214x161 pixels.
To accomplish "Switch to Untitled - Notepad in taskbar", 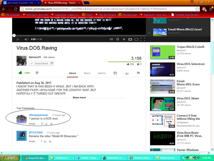I will pyautogui.click(x=88, y=158).
